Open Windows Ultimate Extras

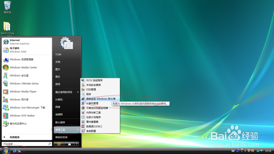(27, 84)
